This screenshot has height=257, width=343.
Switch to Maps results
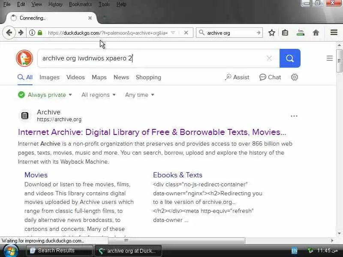click(x=99, y=78)
